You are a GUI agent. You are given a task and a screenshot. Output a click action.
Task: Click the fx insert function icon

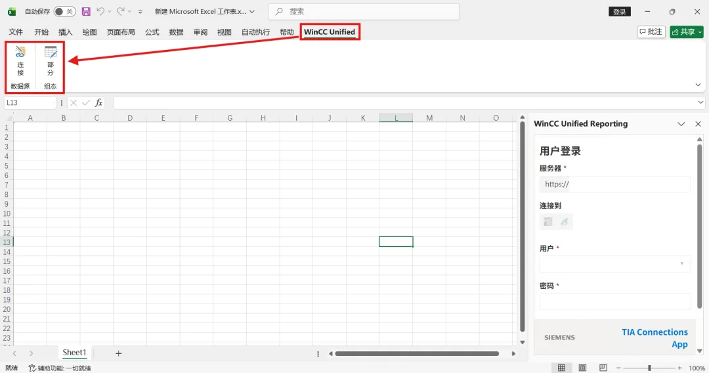click(98, 103)
